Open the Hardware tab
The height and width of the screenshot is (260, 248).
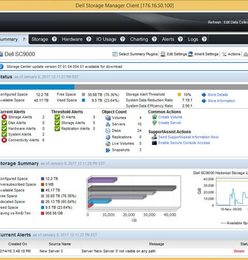[72, 39]
